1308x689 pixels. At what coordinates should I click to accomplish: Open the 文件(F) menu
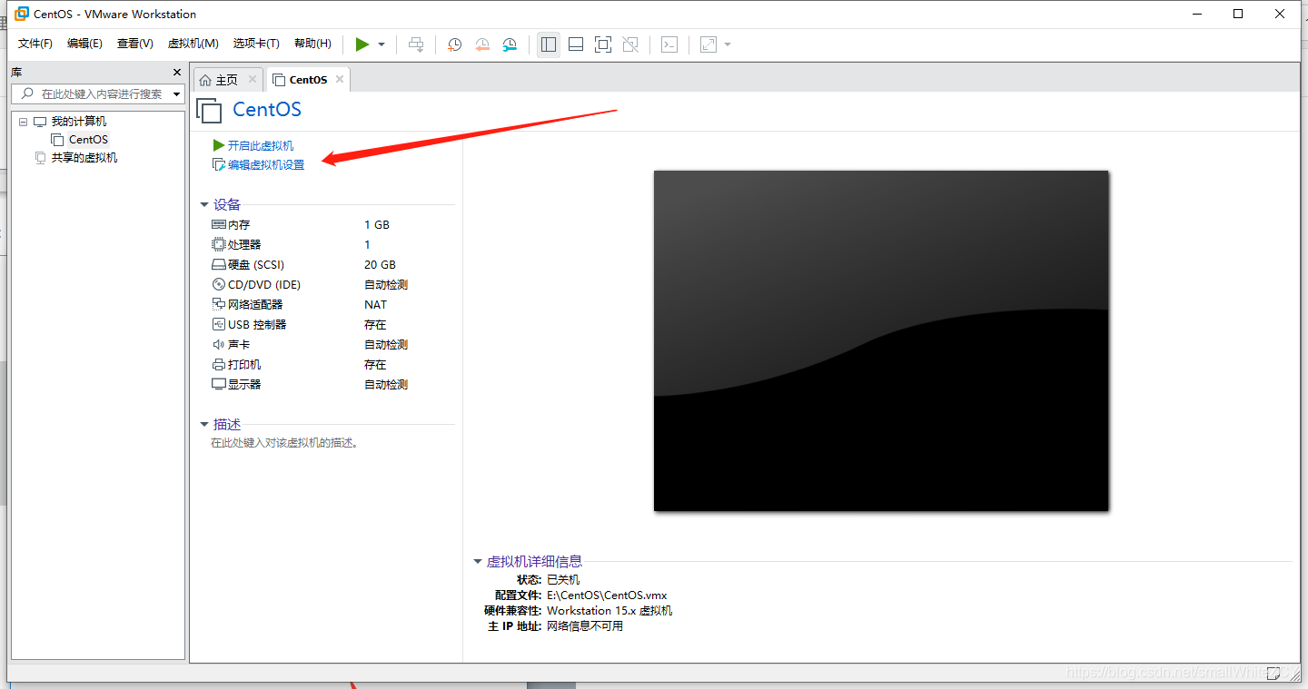click(35, 44)
